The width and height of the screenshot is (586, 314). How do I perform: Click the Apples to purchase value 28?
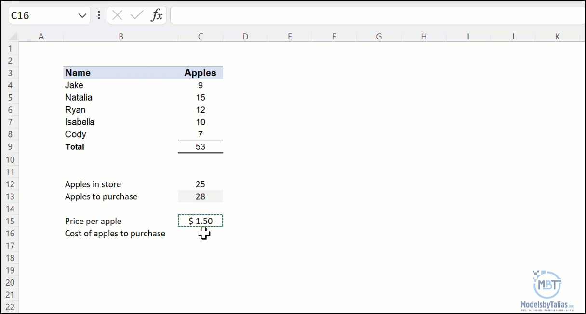tap(200, 196)
